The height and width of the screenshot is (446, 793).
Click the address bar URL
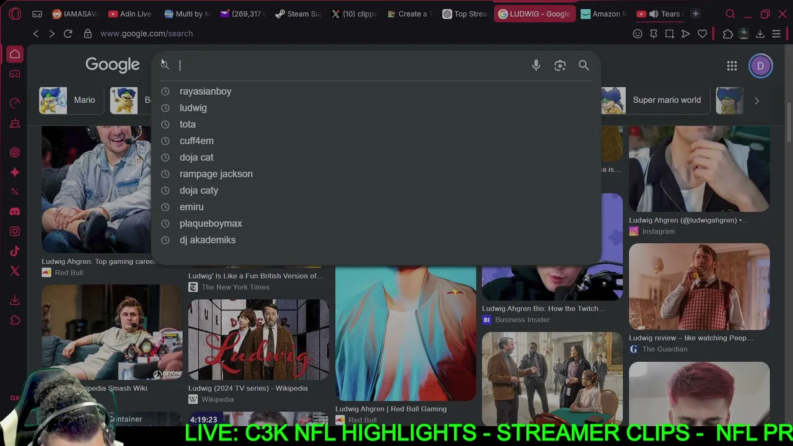[x=146, y=33]
